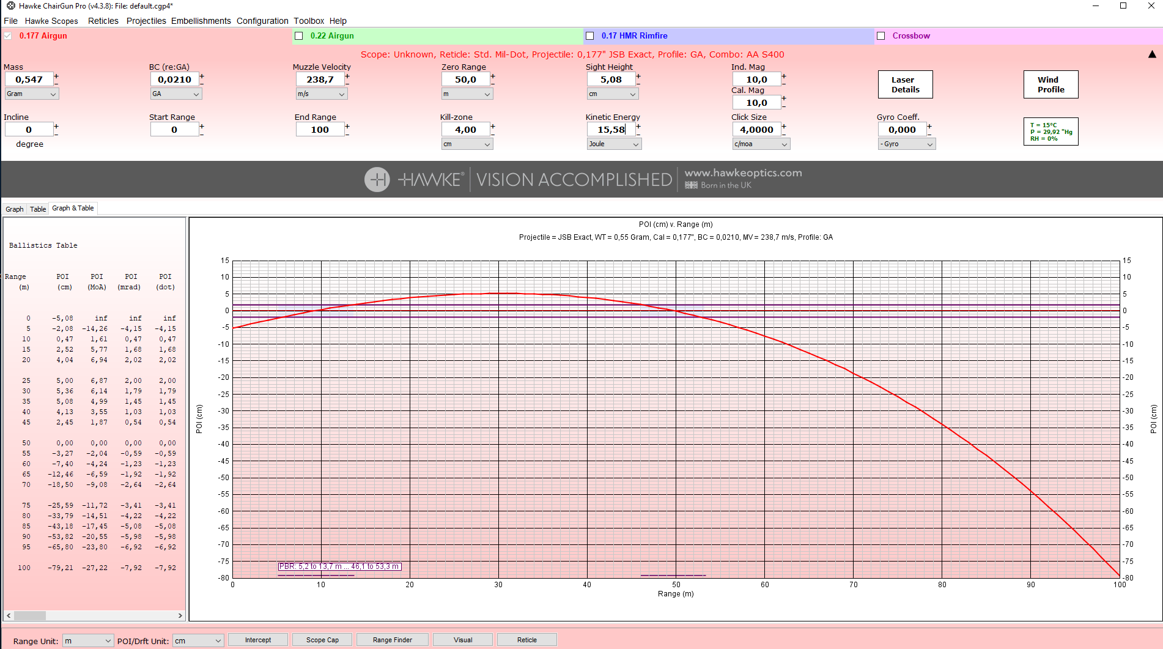Click the right arrow of table scrollbar
The image size is (1163, 649).
180,615
